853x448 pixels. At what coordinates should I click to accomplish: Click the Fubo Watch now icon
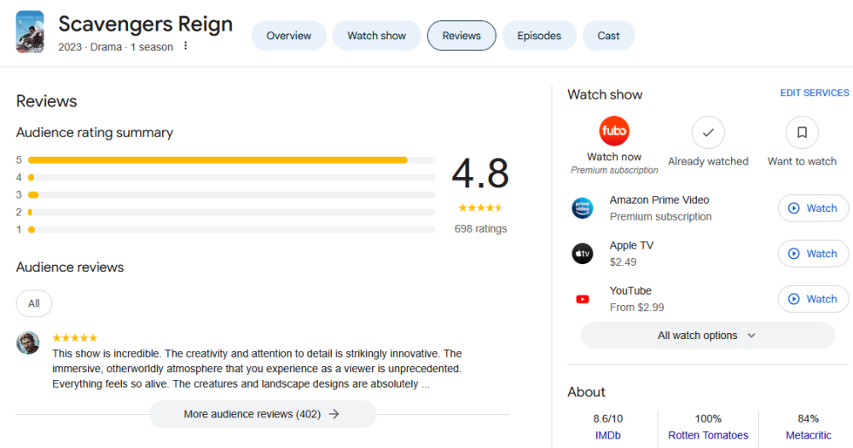[614, 132]
